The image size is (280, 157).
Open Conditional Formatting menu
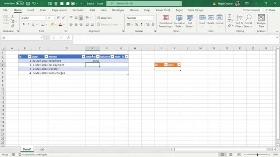166,21
